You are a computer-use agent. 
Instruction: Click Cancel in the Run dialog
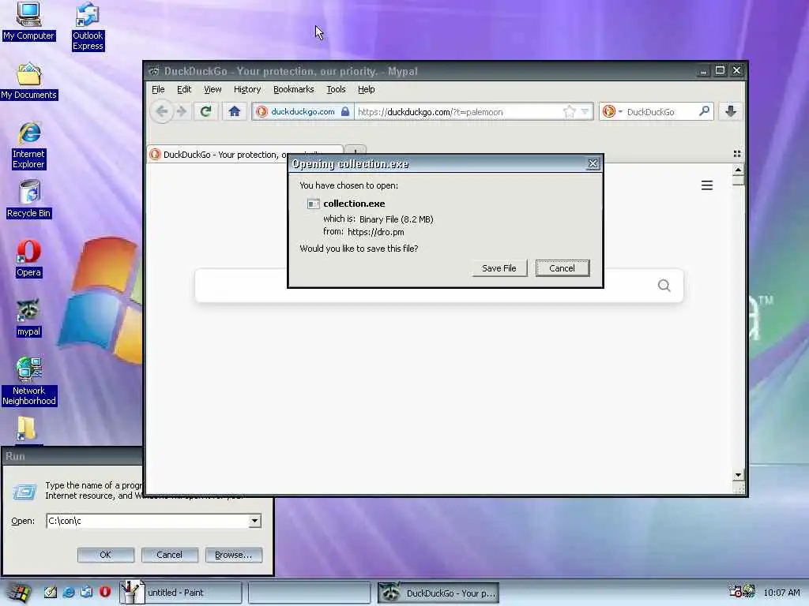click(x=169, y=555)
